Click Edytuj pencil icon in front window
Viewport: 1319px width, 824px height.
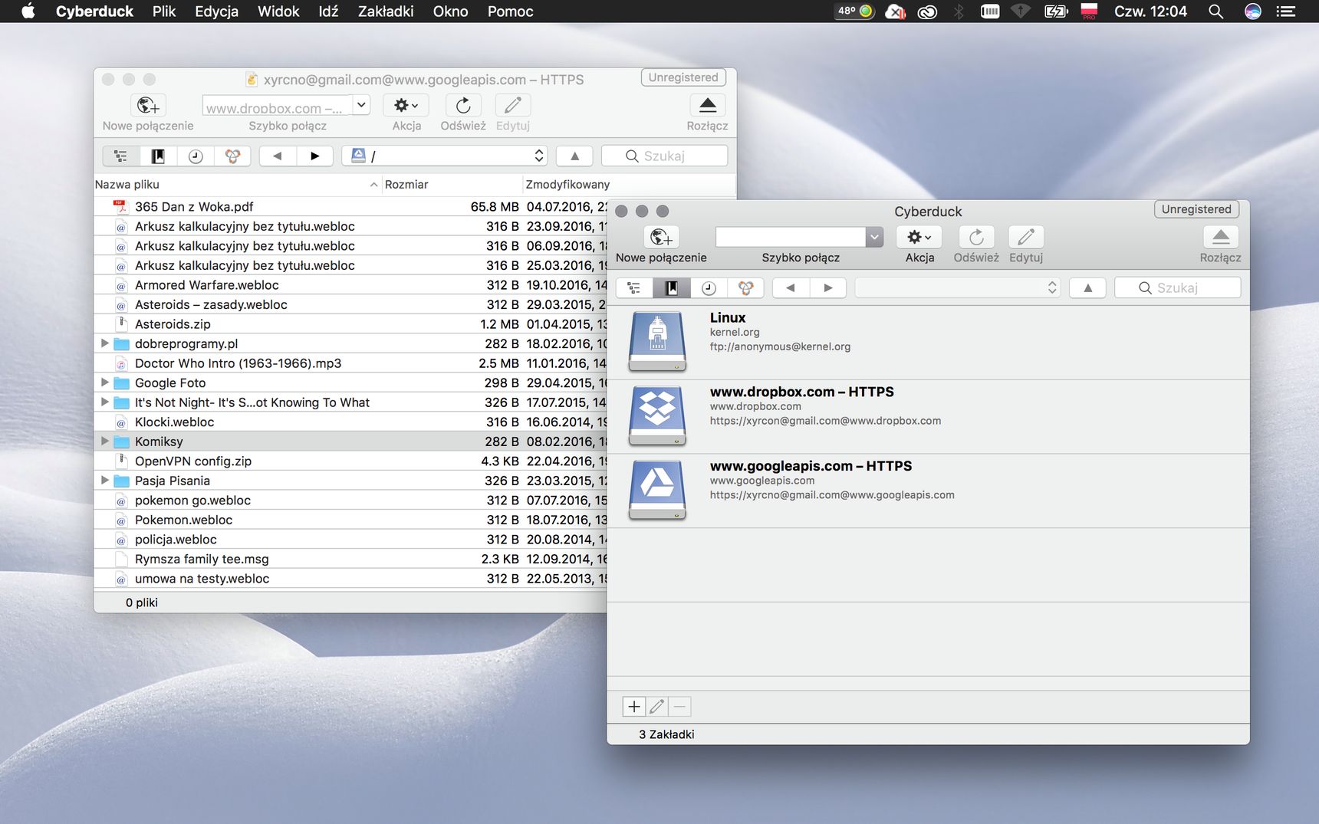pyautogui.click(x=1026, y=237)
